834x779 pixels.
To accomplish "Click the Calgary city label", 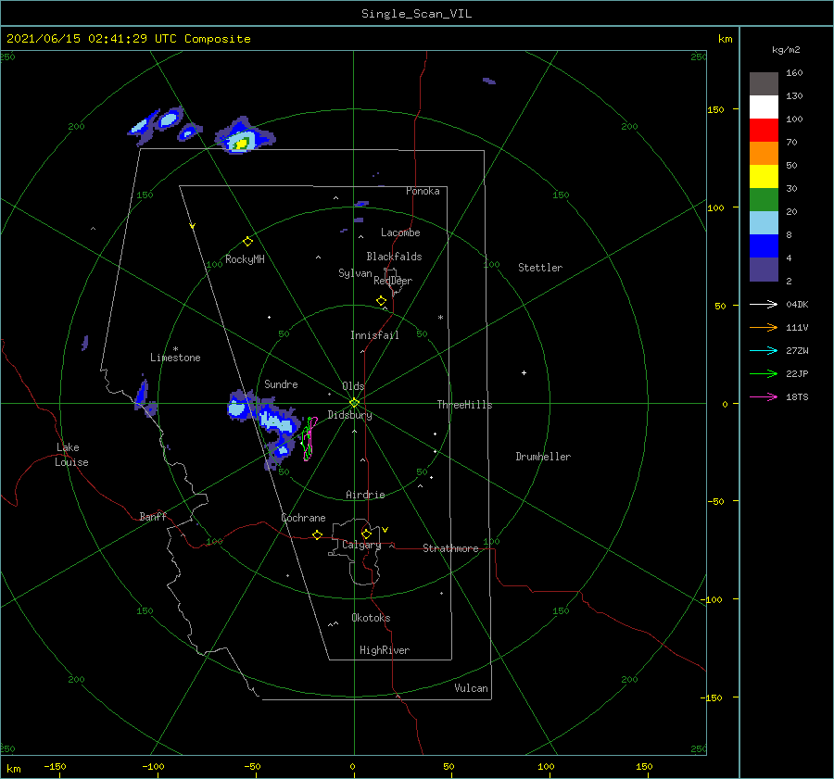I will click(361, 545).
